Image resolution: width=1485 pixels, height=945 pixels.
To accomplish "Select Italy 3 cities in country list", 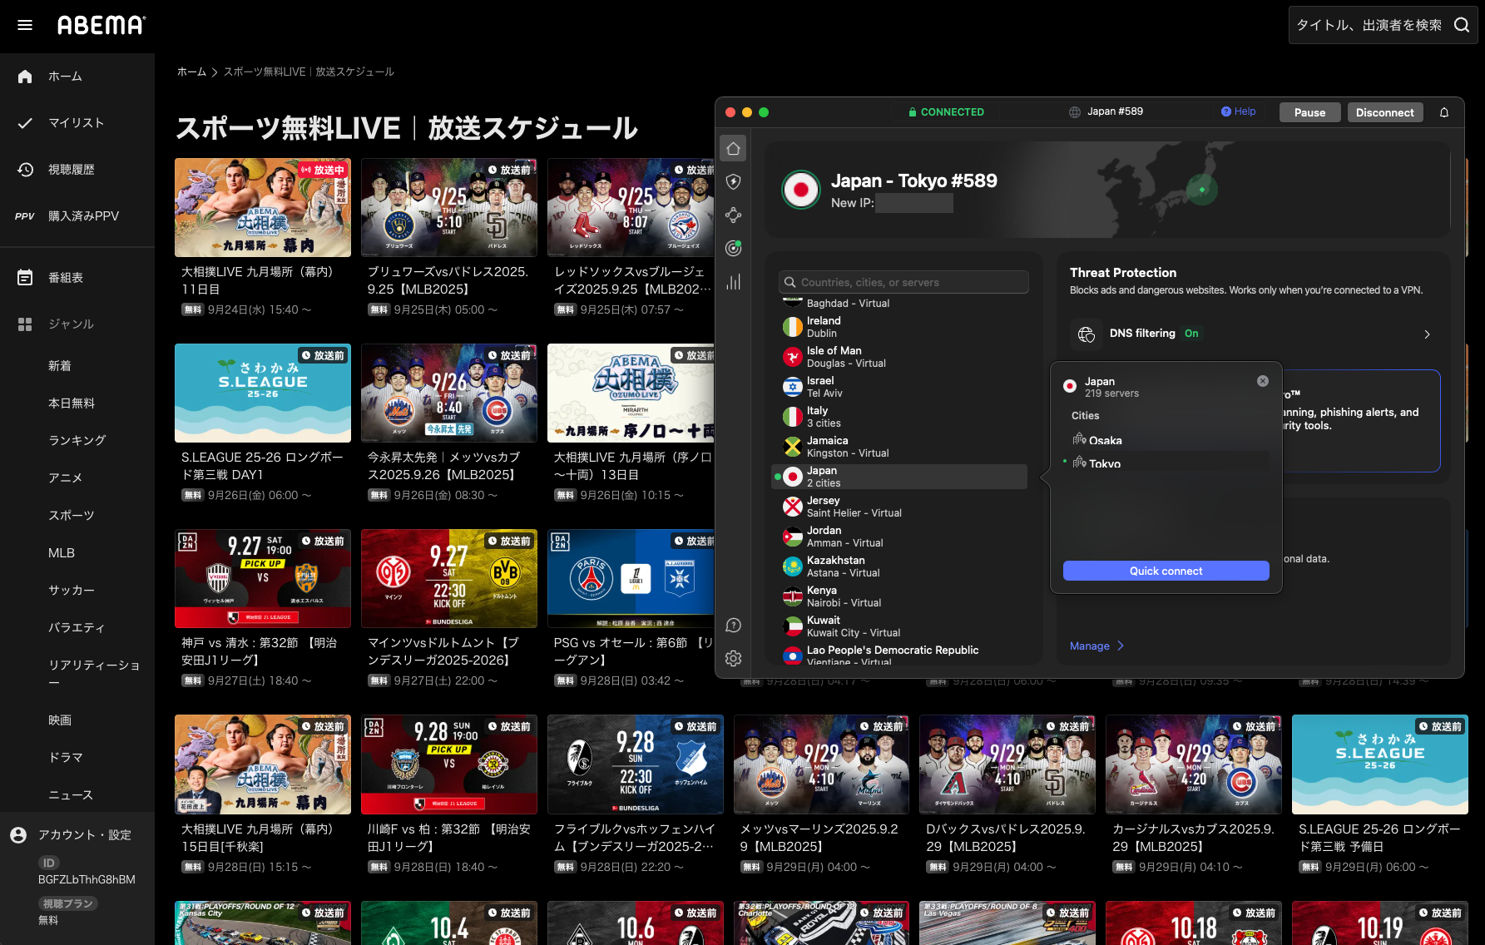I will [900, 417].
